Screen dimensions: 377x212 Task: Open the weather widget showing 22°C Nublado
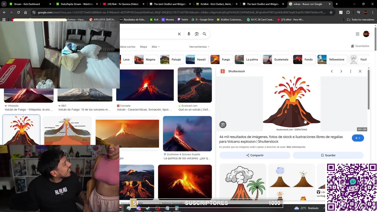coord(306,208)
